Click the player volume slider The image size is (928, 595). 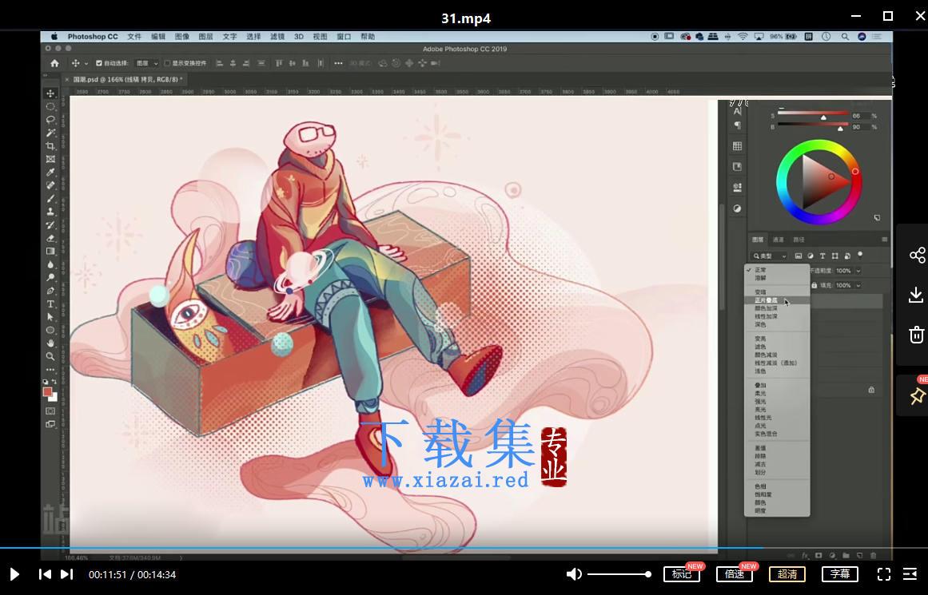619,574
